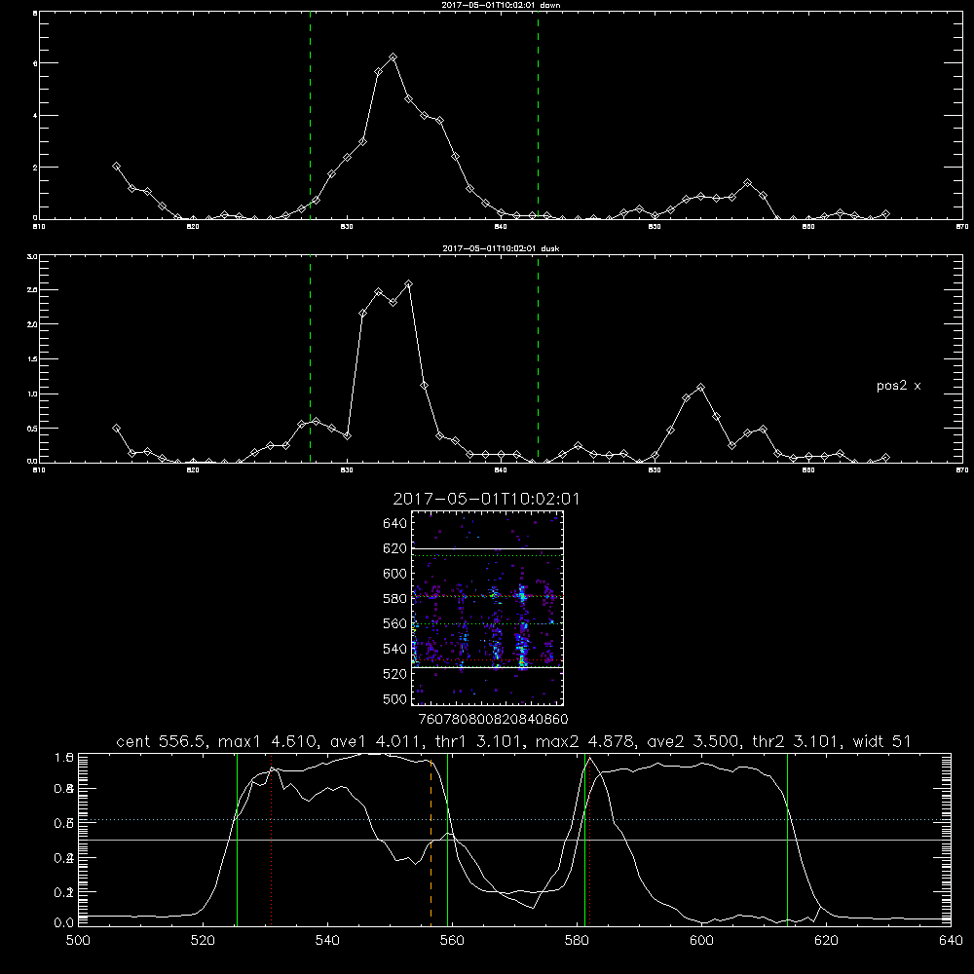Click the leftmost diamond marker on the dawn curve

pyautogui.click(x=116, y=167)
